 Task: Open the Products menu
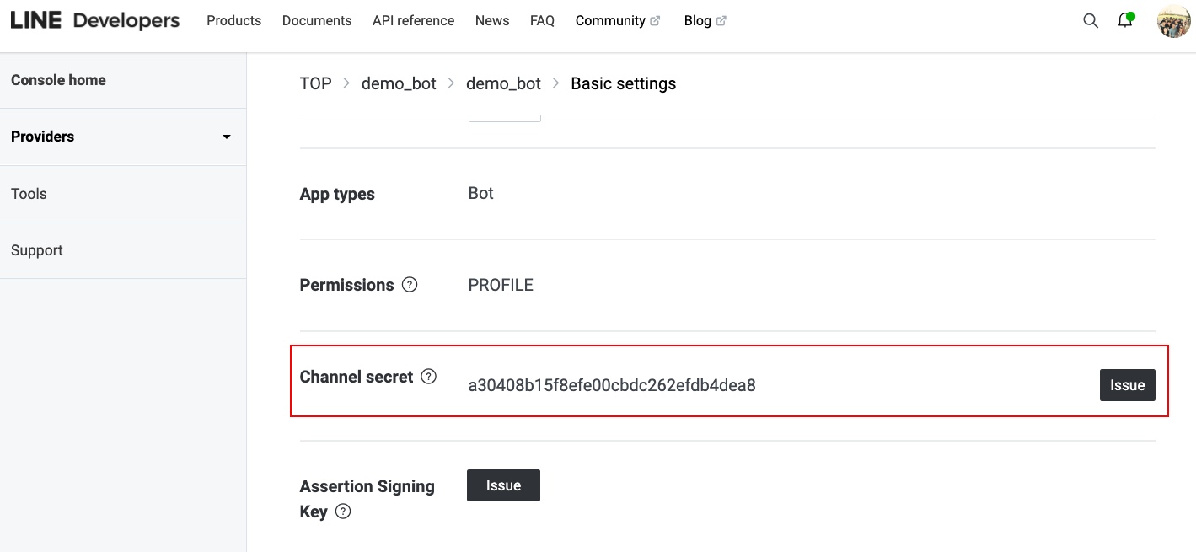click(x=233, y=21)
